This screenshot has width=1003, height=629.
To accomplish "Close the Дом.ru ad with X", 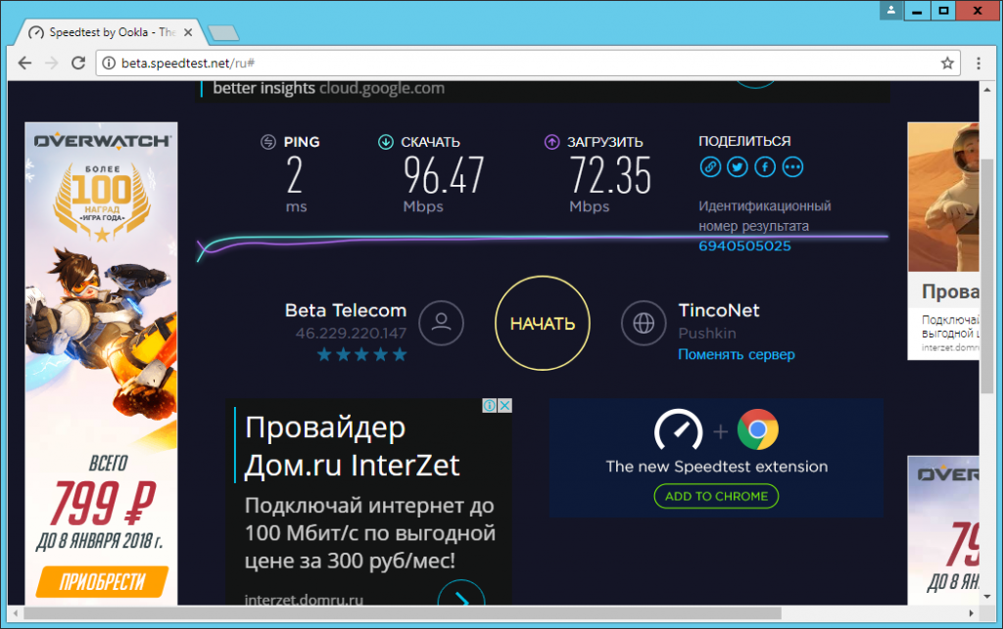I will [x=504, y=406].
